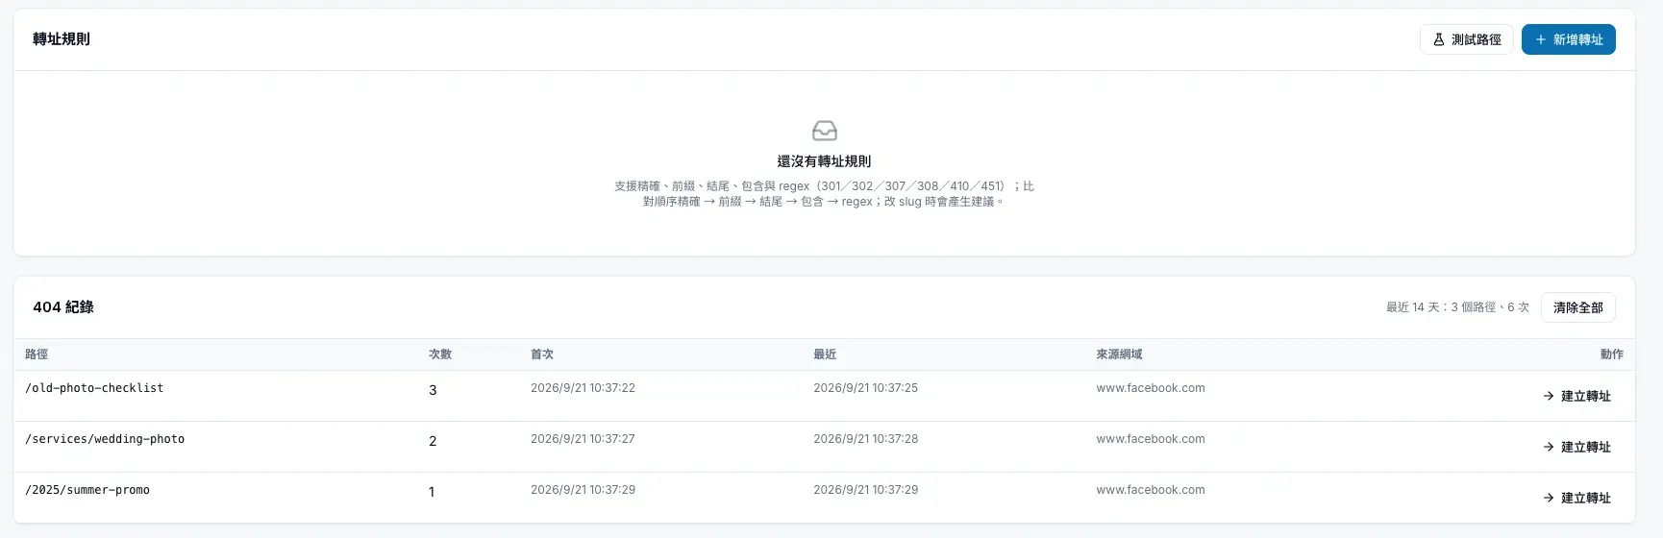The height and width of the screenshot is (538, 1663).
Task: Click www.facebook.com in /old-photo-checklist row
Action: coord(1151,388)
